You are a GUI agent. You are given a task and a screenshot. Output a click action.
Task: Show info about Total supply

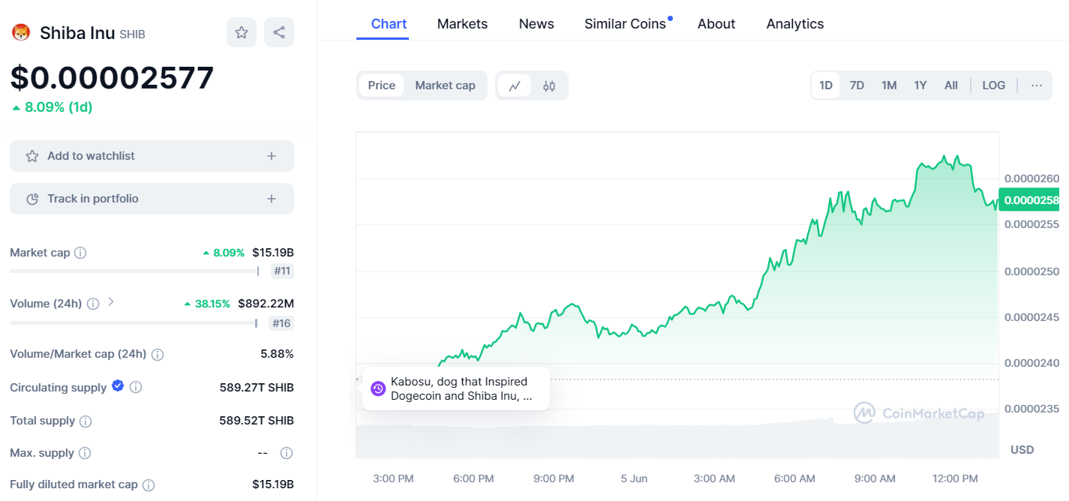pyautogui.click(x=86, y=421)
